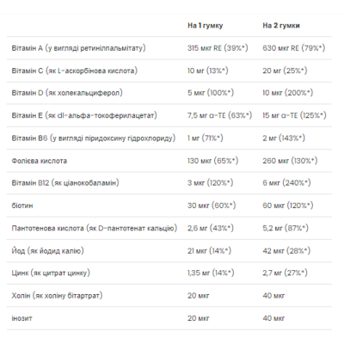Click the 10 мкг (200%*) value
The image size is (344, 344).
pyautogui.click(x=288, y=93)
